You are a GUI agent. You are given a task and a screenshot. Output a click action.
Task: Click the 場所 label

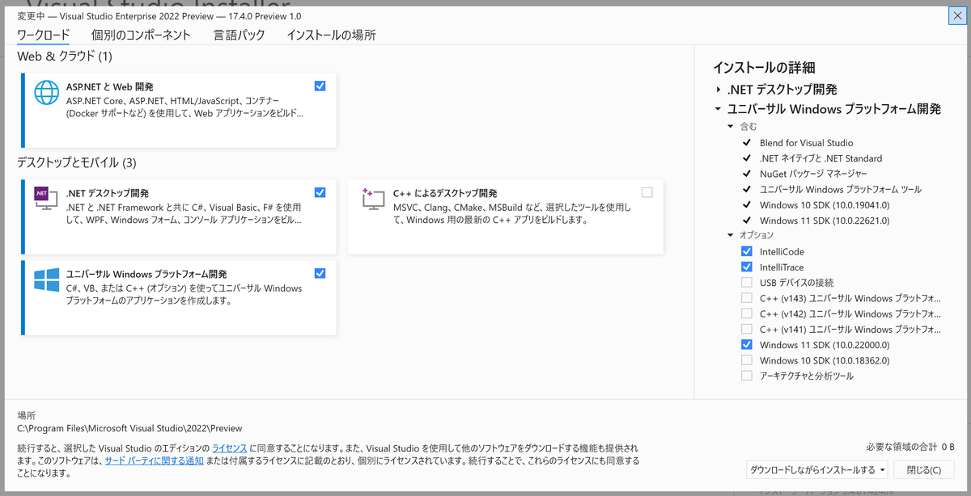pyautogui.click(x=27, y=415)
